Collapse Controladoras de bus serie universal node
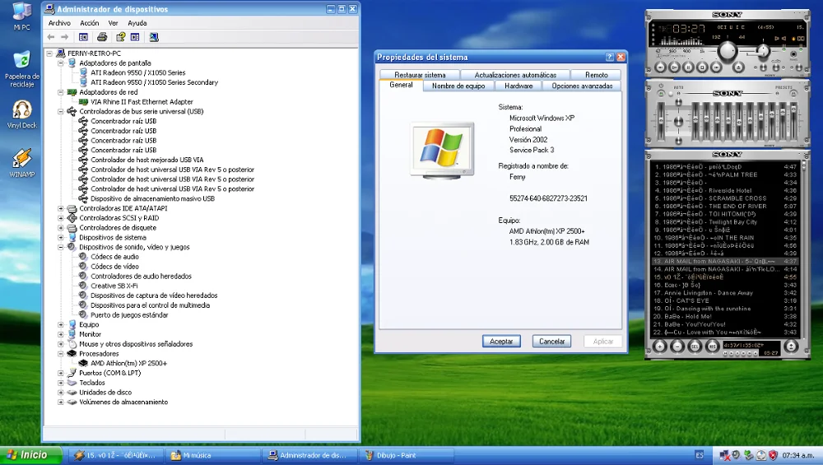Image resolution: width=823 pixels, height=465 pixels. 61,112
